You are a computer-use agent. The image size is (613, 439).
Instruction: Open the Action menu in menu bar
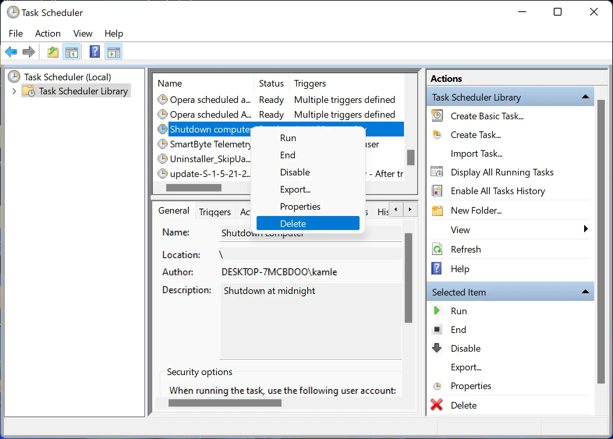48,34
